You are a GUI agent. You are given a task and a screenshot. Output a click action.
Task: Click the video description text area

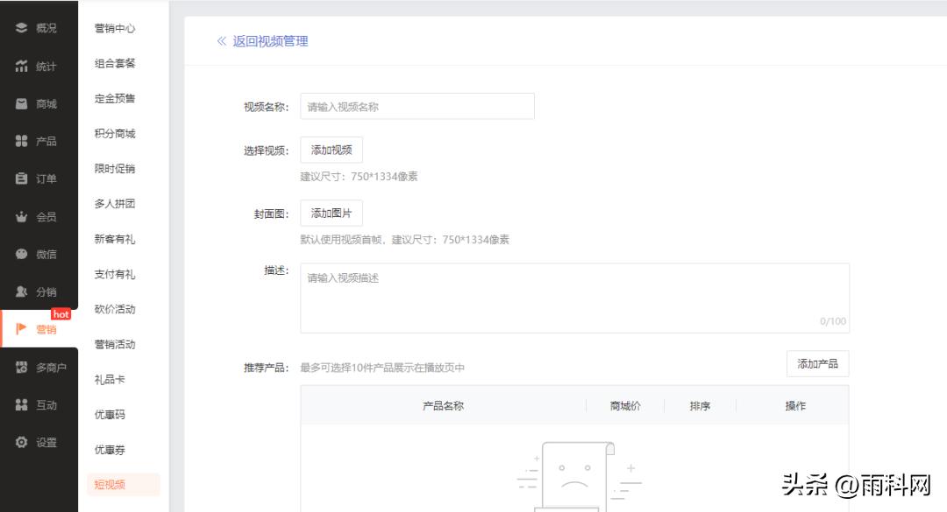tap(574, 296)
